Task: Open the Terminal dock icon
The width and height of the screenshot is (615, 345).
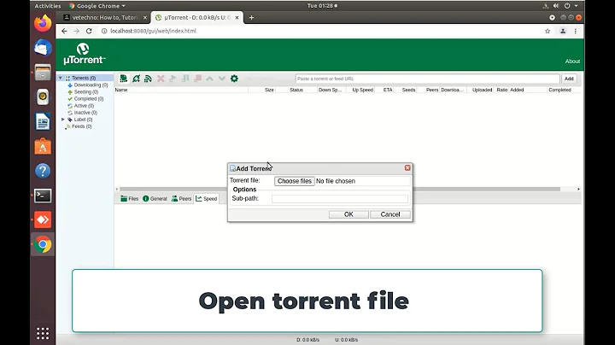Action: coord(43,196)
